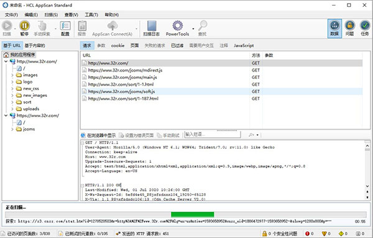Select the jcoms/mdirect.js request row
373x238 pixels.
pos(221,70)
